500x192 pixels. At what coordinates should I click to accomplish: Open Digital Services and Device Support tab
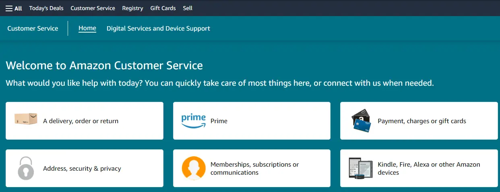158,29
